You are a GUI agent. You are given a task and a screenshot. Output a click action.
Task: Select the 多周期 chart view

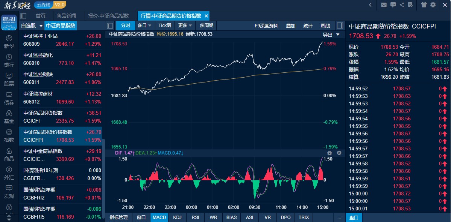(x=207, y=25)
